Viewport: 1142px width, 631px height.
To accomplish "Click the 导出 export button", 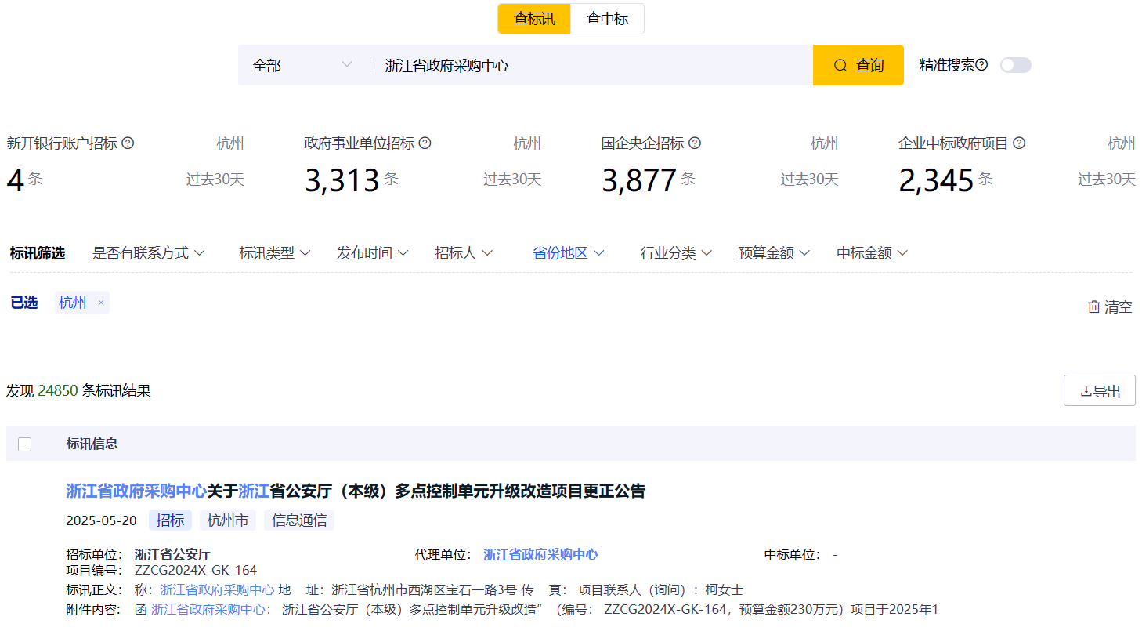I will 1099,391.
